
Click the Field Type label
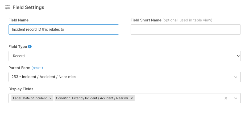click(18, 47)
